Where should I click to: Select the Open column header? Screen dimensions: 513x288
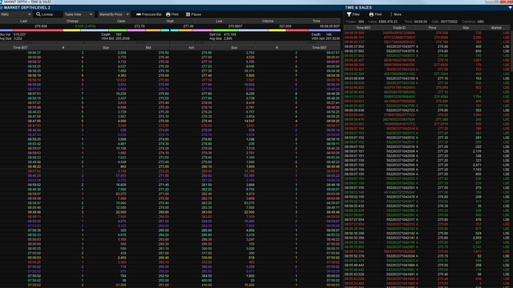pyautogui.click(x=121, y=22)
